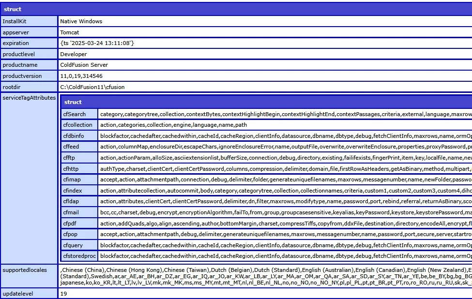Click the InstallKit key cell
Screen dimensions: 472x299
(x=29, y=21)
